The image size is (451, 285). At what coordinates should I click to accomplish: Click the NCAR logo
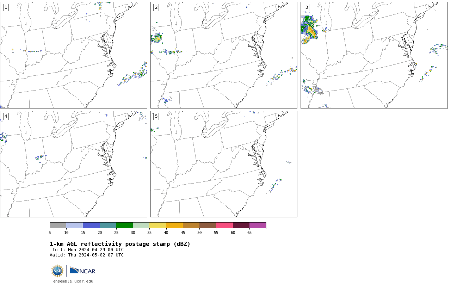pyautogui.click(x=82, y=271)
